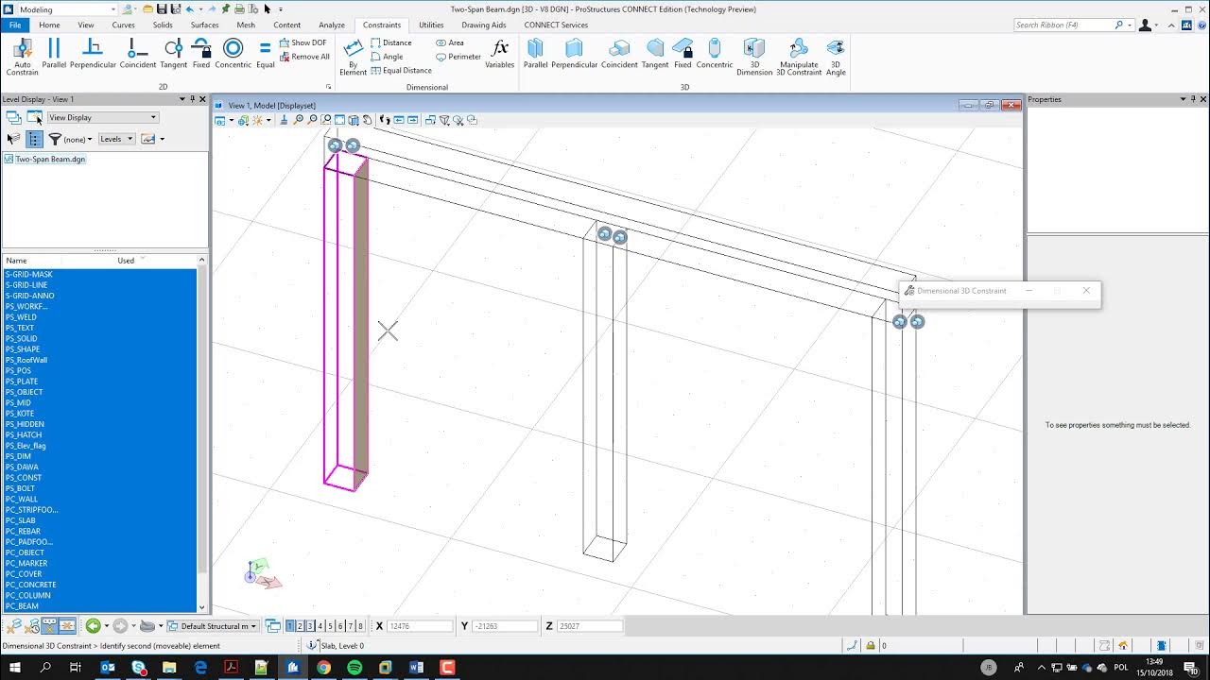
Task: Toggle view number 3 button
Action: tap(310, 626)
